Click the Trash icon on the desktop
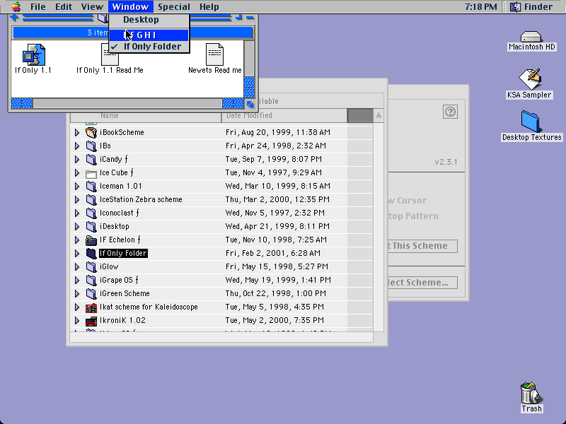566x424 pixels. [531, 393]
